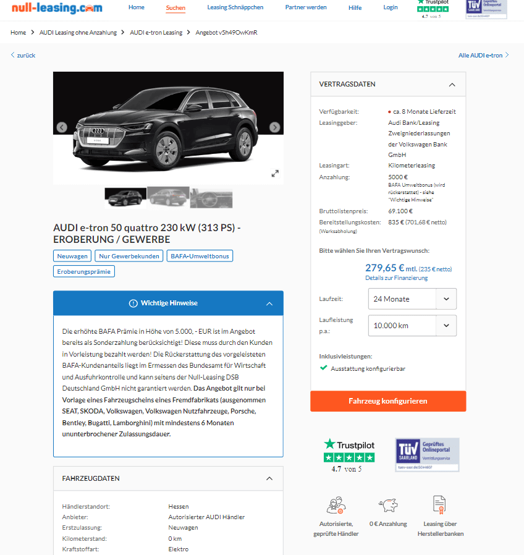Click the Leasingart value Kilometerleasing

click(x=412, y=166)
